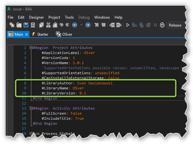
Task: Click the Step Out debug icon
Action: point(148,25)
